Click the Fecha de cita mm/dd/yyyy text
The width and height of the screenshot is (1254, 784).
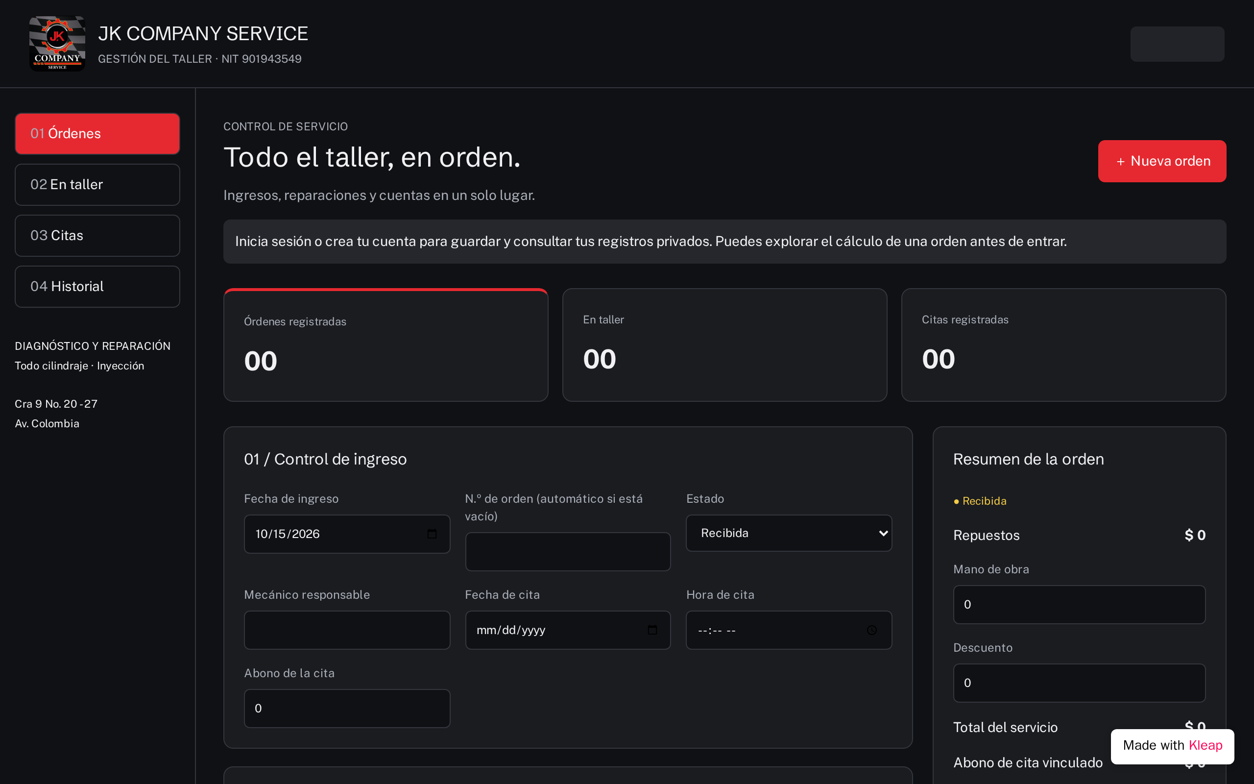(511, 630)
